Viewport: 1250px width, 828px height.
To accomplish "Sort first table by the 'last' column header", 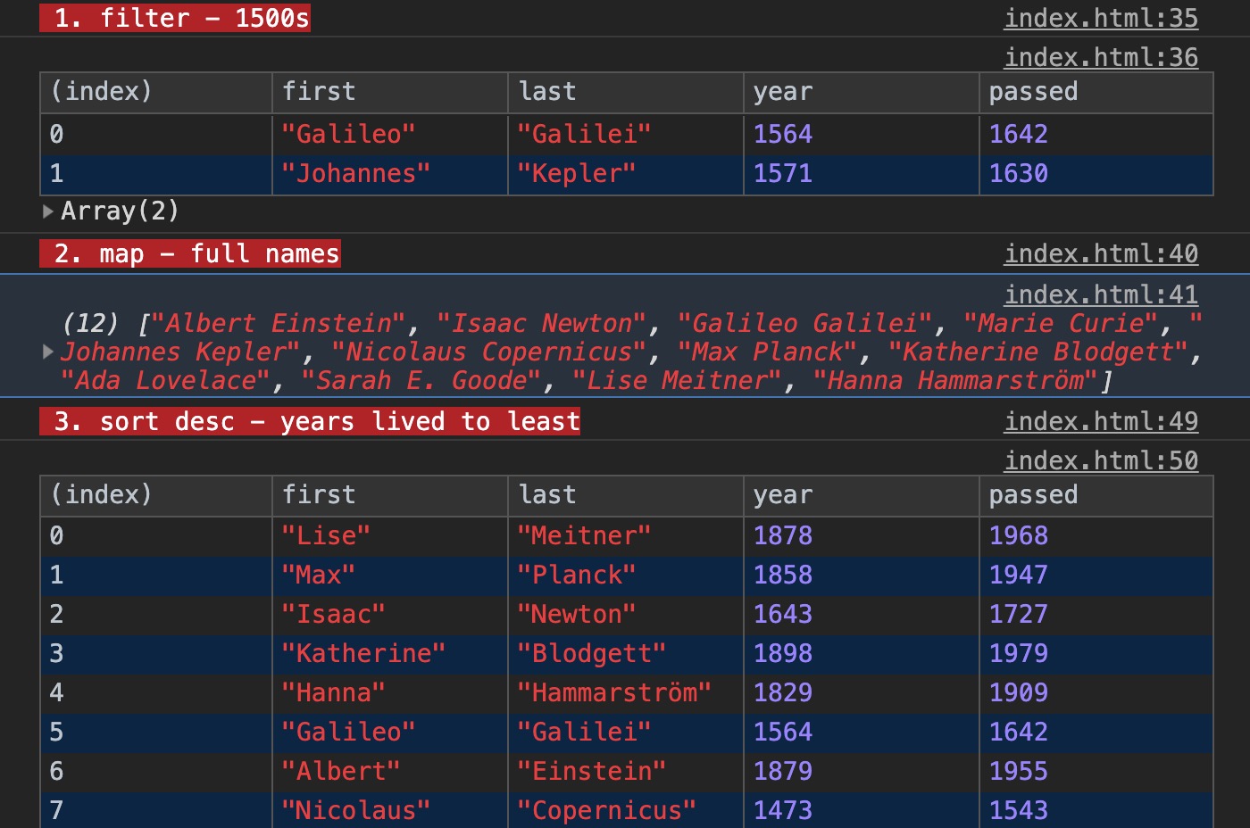I will pyautogui.click(x=625, y=92).
